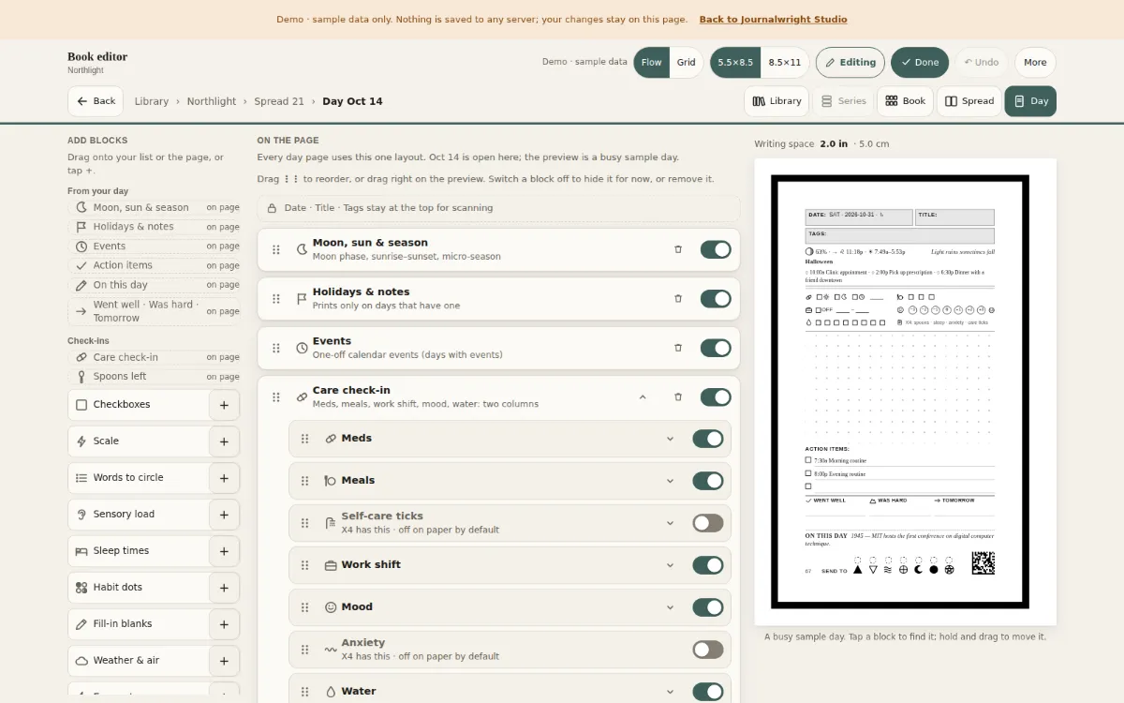This screenshot has height=703, width=1124.
Task: Turn off the Events block switch
Action: tap(716, 348)
